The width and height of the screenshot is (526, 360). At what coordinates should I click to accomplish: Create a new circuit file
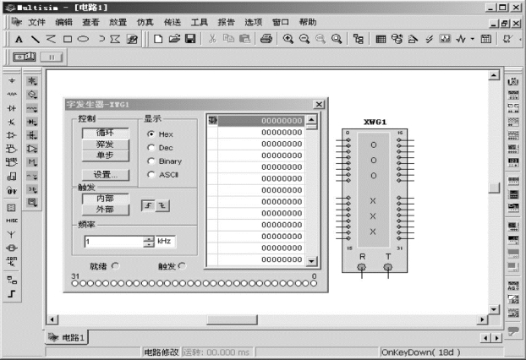(158, 39)
